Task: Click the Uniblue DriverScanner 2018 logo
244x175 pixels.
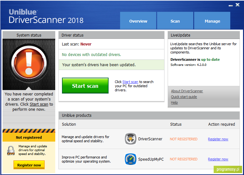Action: (46, 16)
